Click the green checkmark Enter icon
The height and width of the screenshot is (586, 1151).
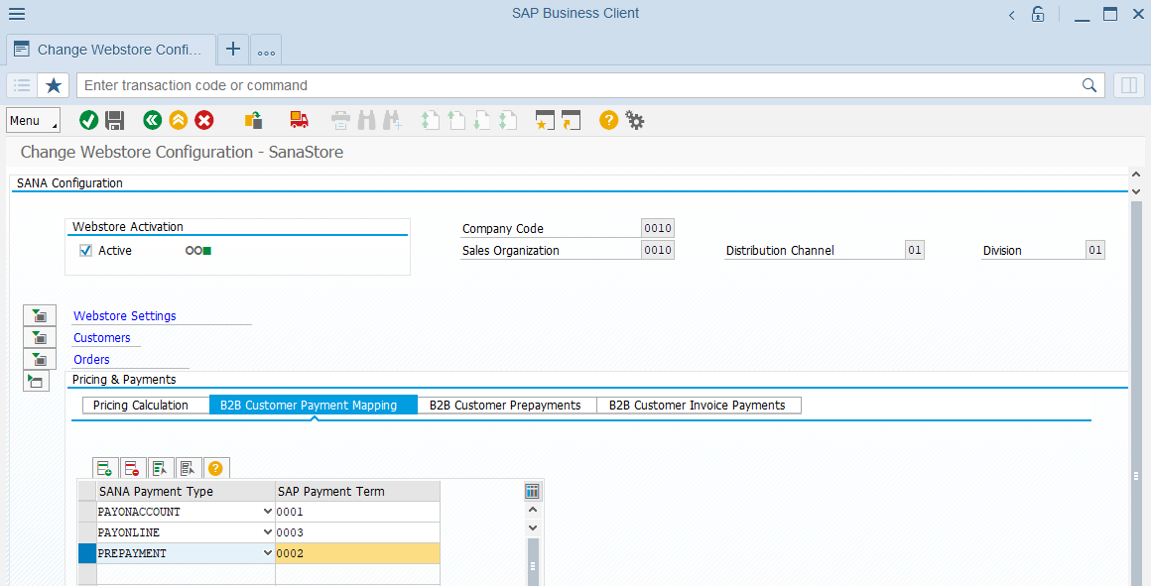coord(89,120)
